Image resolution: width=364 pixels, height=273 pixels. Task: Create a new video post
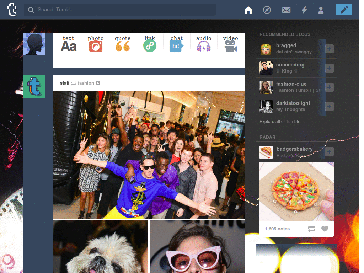pos(230,44)
